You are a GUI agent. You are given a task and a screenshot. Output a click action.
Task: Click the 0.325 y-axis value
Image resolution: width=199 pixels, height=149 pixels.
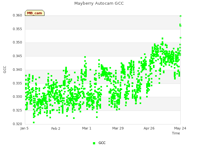tap(17, 111)
